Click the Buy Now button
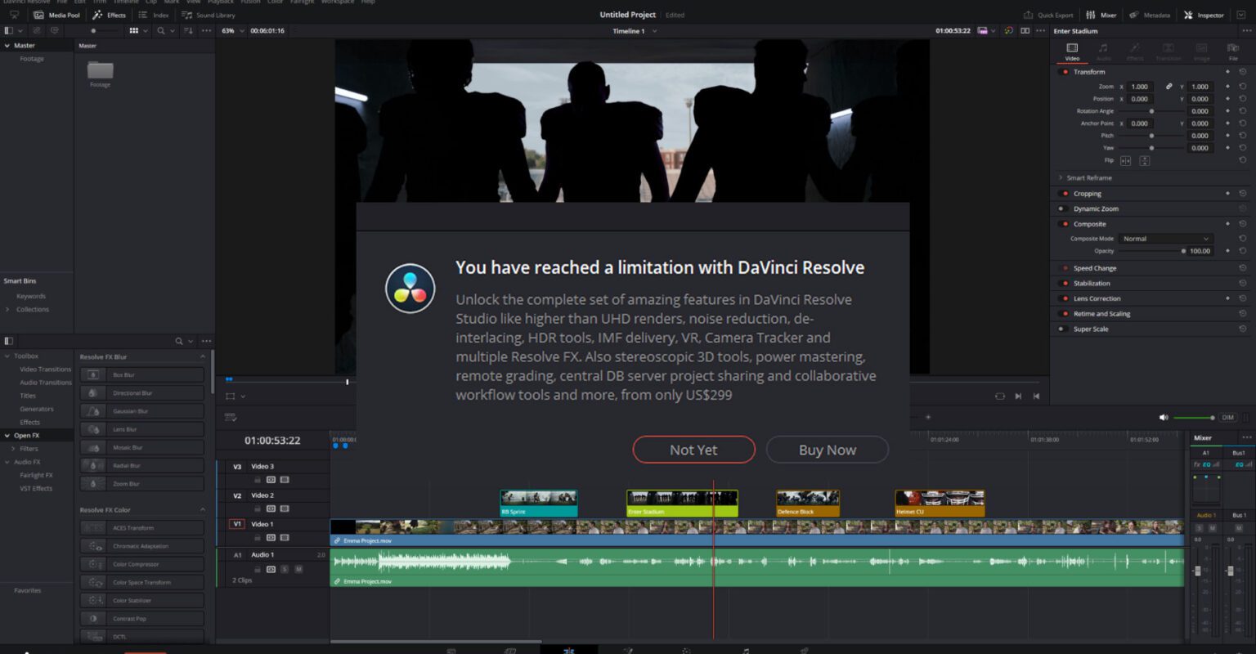 tap(827, 450)
